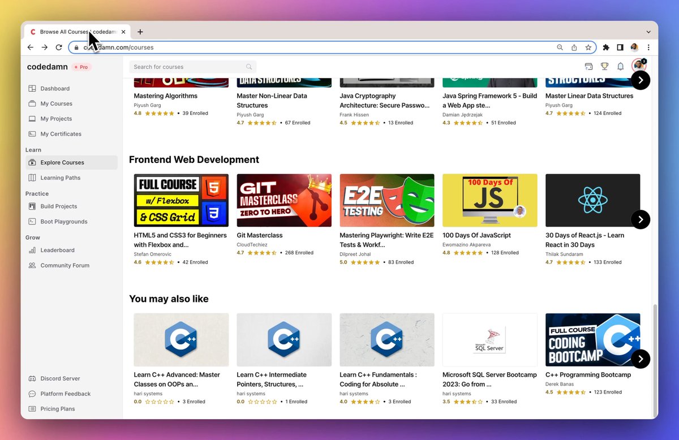679x440 pixels.
Task: Click the Leaderboard chart icon
Action: pyautogui.click(x=32, y=250)
